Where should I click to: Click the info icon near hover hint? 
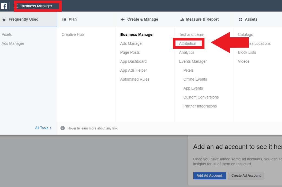pyautogui.click(x=63, y=128)
